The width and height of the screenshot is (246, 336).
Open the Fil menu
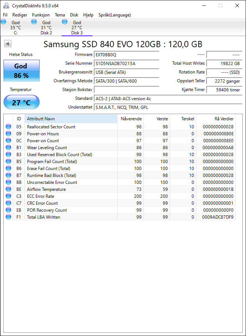point(5,15)
